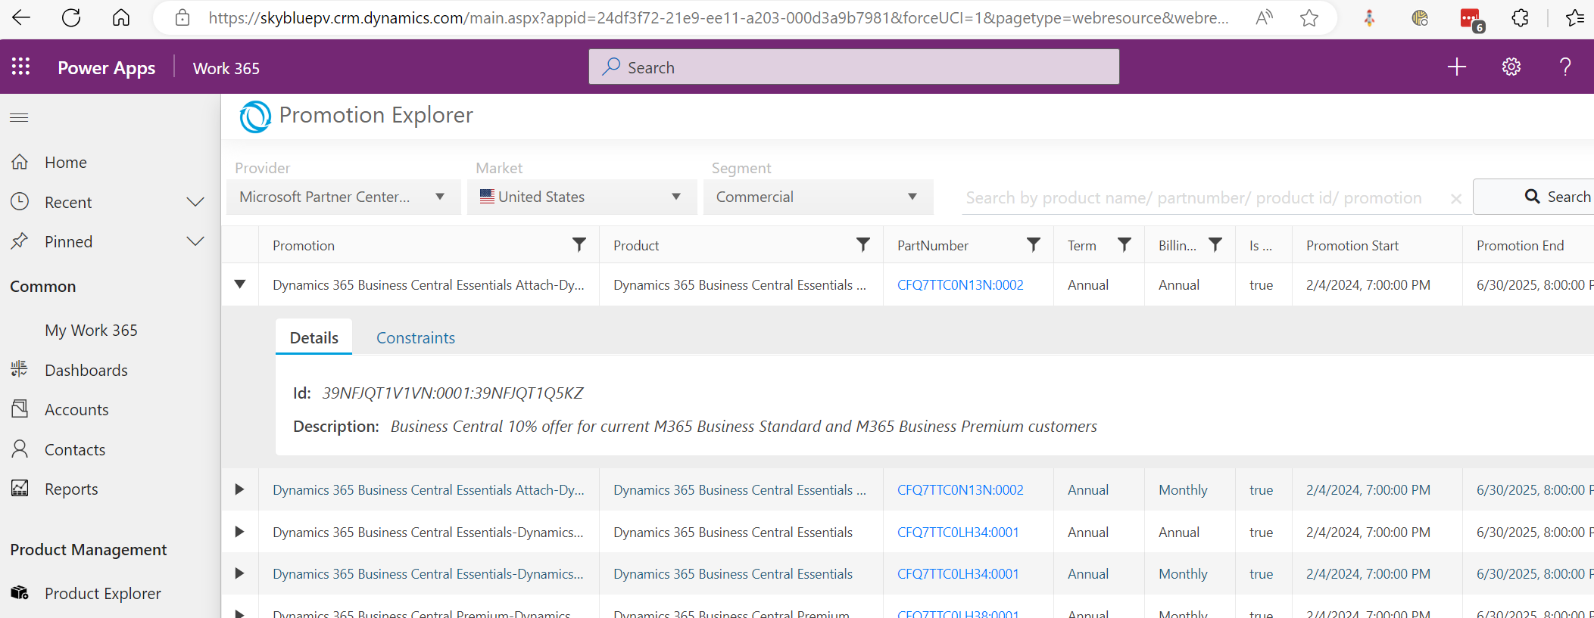Switch to the Constraints tab
The image size is (1594, 618).
(x=416, y=337)
